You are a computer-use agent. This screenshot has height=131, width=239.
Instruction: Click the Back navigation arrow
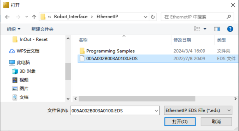point(7,17)
